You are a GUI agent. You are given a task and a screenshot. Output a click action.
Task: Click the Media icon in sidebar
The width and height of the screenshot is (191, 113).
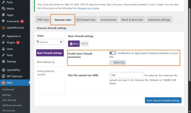3,9
